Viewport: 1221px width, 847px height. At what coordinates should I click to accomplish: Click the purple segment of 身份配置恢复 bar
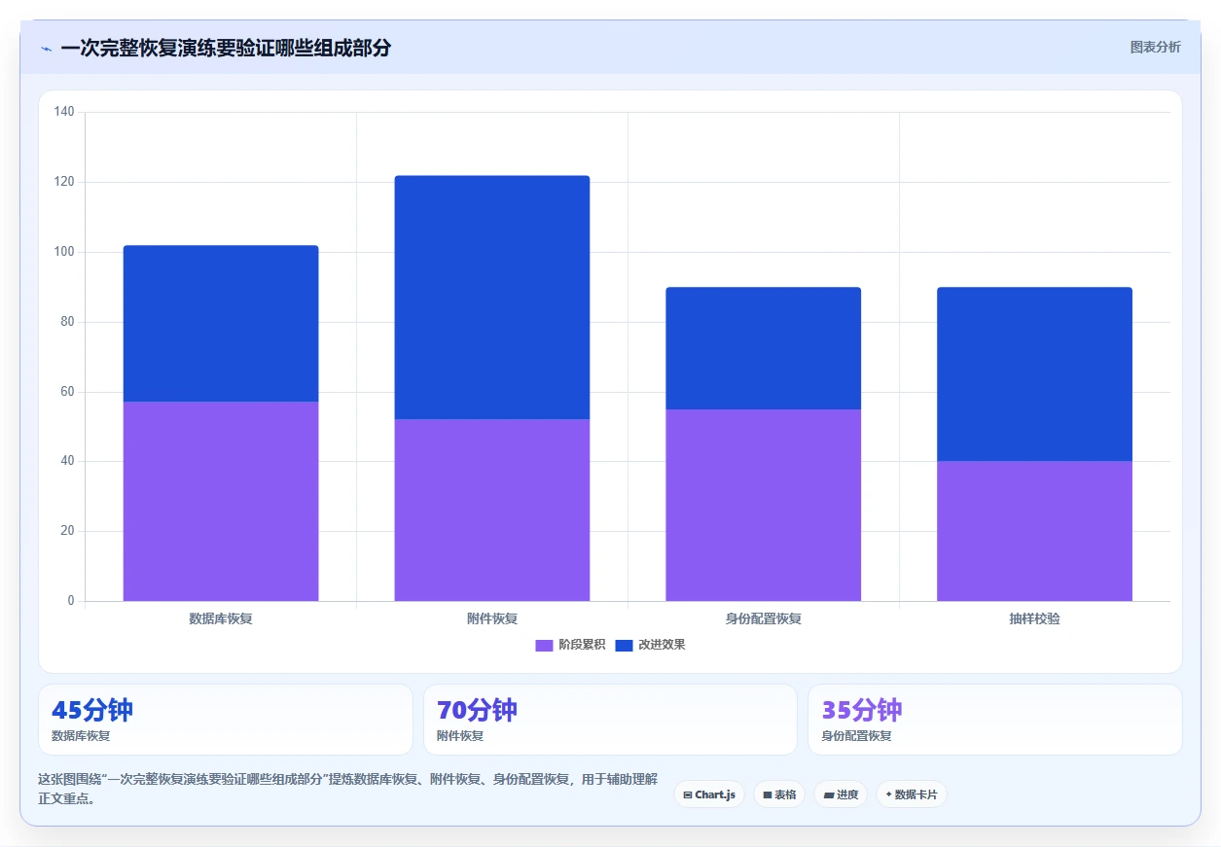tap(764, 505)
